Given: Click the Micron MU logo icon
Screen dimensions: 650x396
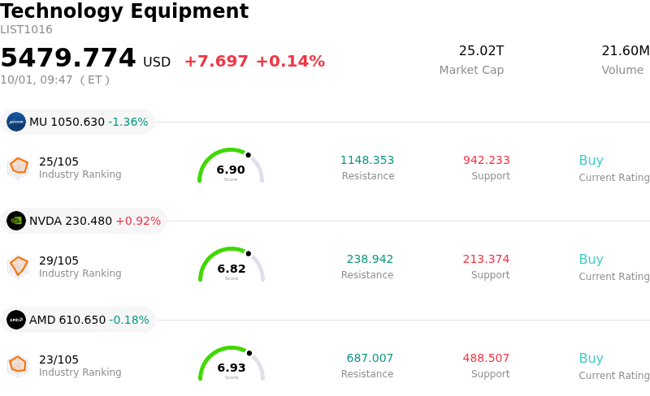Looking at the screenshot, I should click(x=16, y=122).
